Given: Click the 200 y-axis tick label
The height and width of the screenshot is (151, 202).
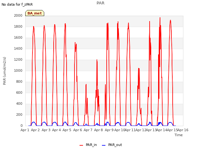Looking at the screenshot, I should (x=19, y=115).
